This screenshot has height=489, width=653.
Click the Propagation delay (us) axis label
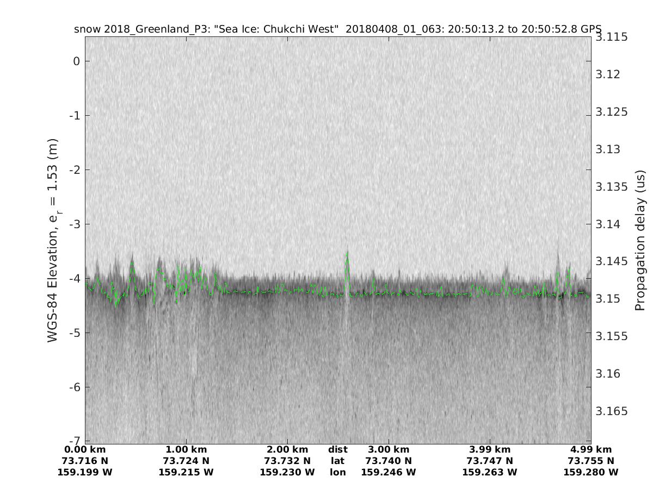pyautogui.click(x=640, y=240)
